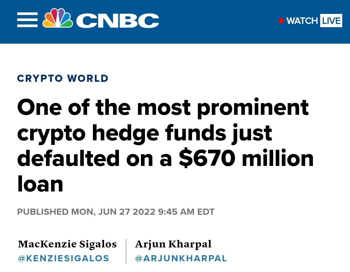This screenshot has width=350, height=272.
Task: Click the first headline line 'One of the most prominent'
Action: coord(163,108)
